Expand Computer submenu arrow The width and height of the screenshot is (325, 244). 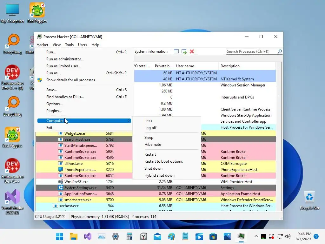129,120
